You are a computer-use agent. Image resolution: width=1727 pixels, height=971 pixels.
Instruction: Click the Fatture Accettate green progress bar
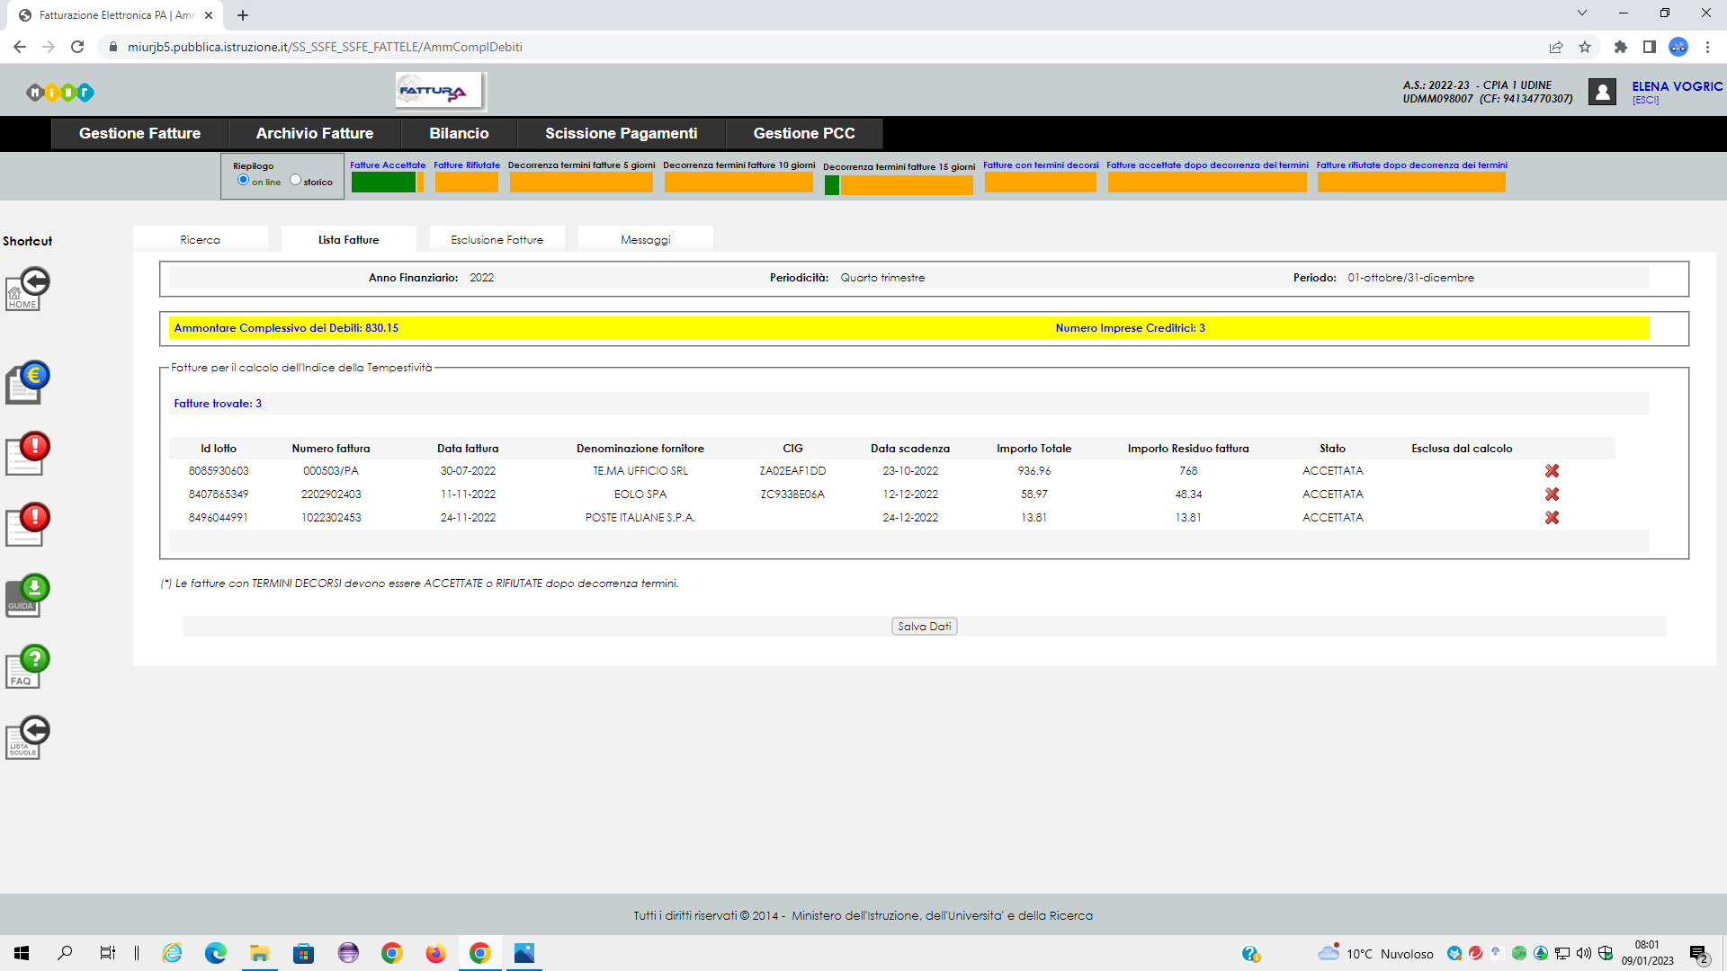(x=383, y=183)
